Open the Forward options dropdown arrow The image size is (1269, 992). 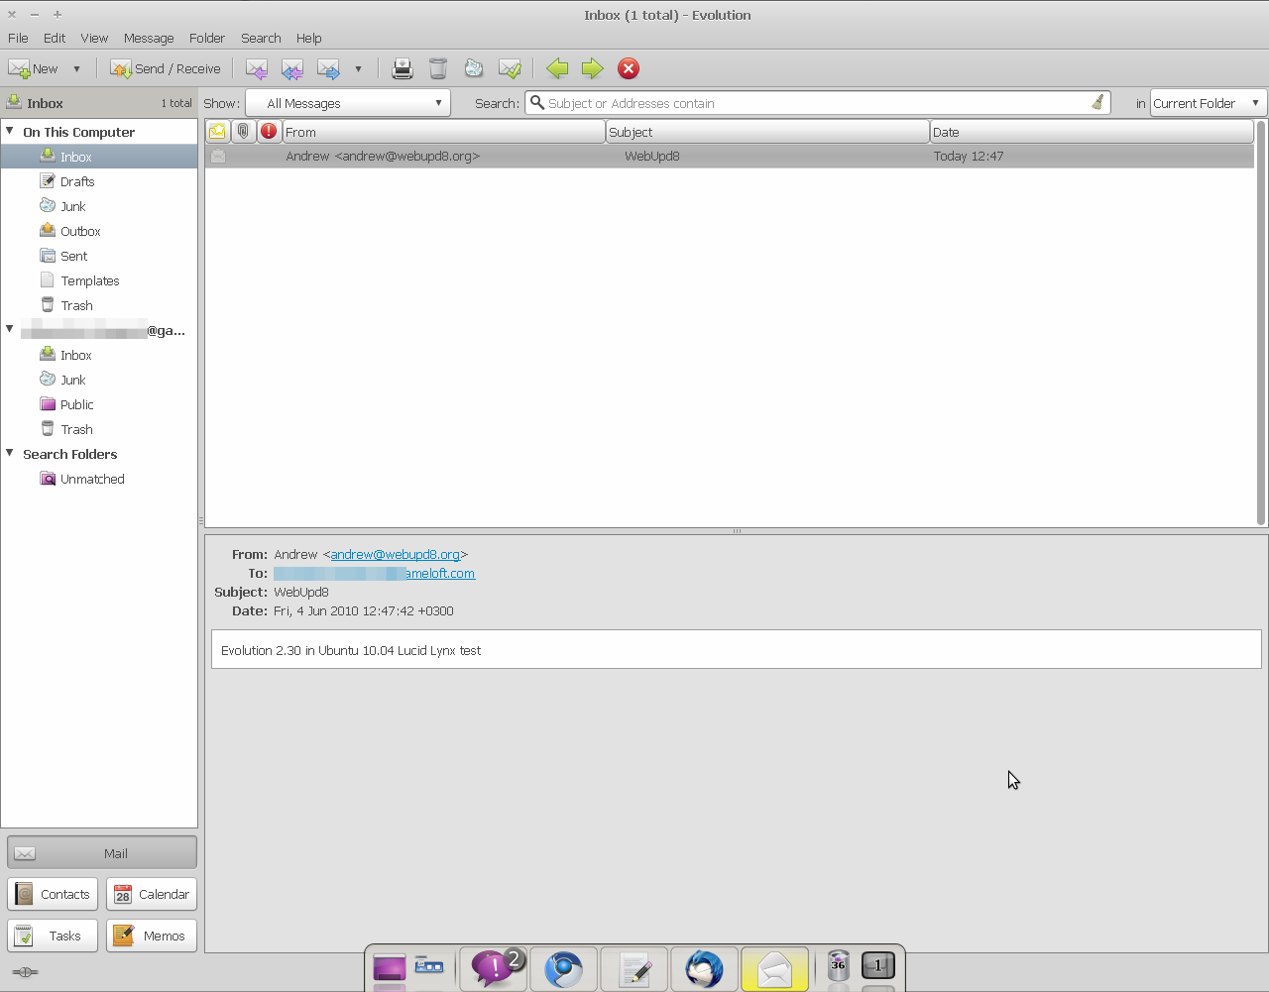pyautogui.click(x=358, y=68)
